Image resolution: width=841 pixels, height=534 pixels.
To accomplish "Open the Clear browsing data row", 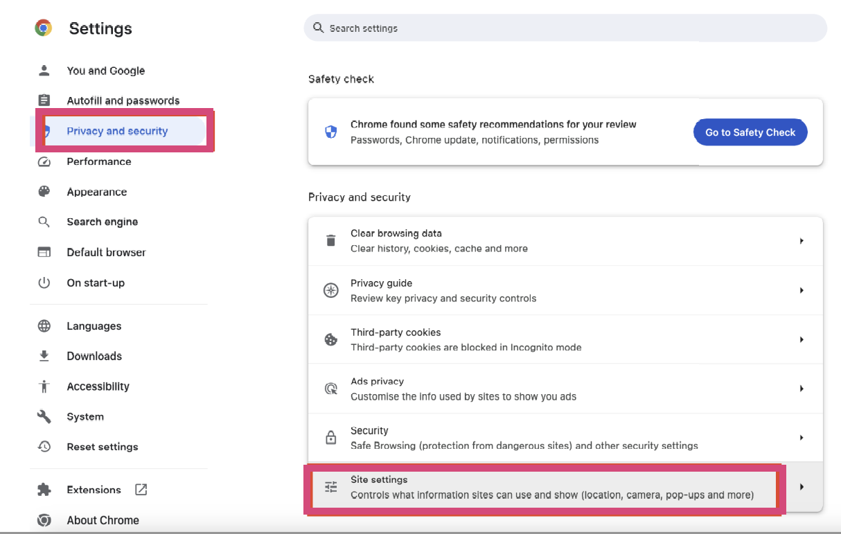I will coord(565,241).
